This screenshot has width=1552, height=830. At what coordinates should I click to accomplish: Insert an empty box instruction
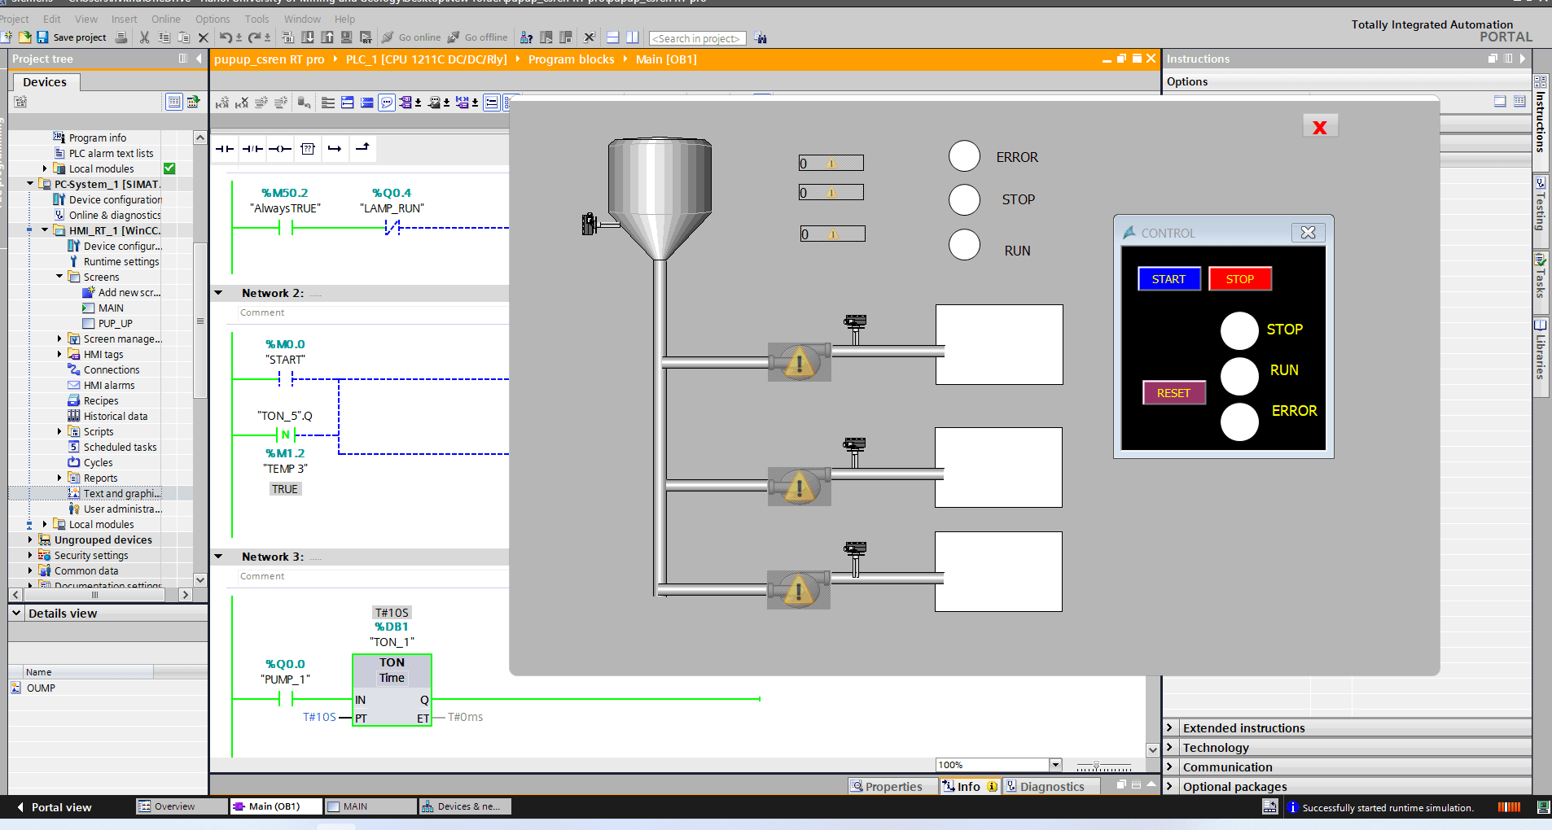(307, 149)
